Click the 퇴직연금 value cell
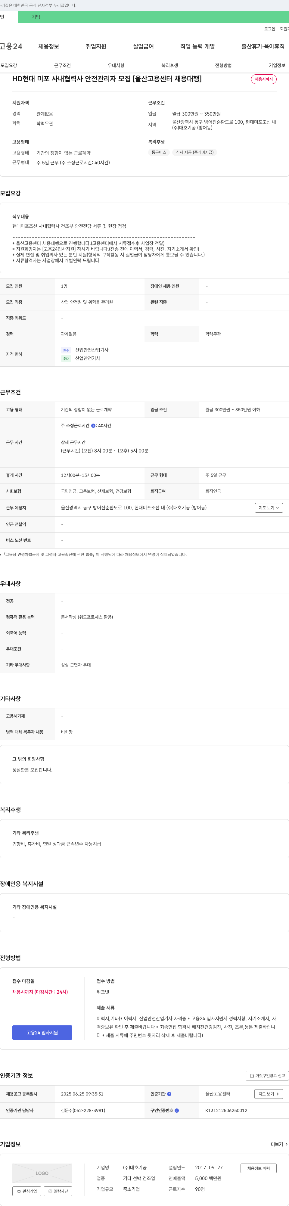Screen dimensions: 289x1206 [x=213, y=492]
